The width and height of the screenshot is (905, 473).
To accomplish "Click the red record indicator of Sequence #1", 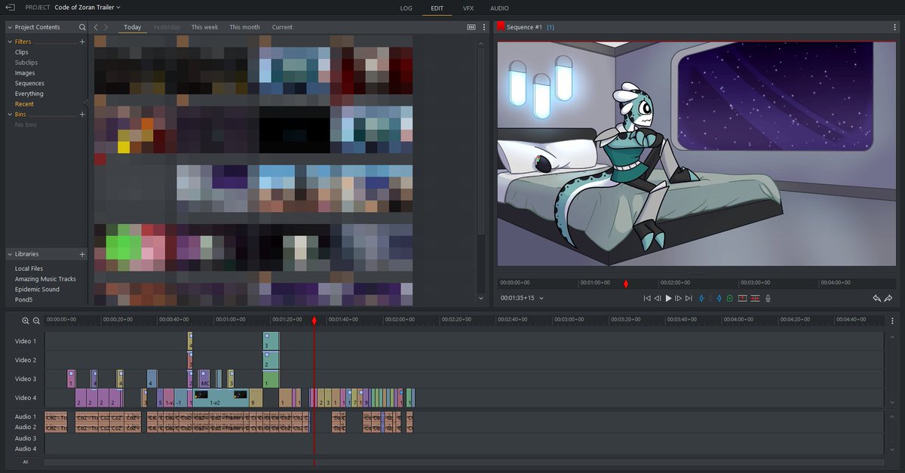I will tap(500, 26).
